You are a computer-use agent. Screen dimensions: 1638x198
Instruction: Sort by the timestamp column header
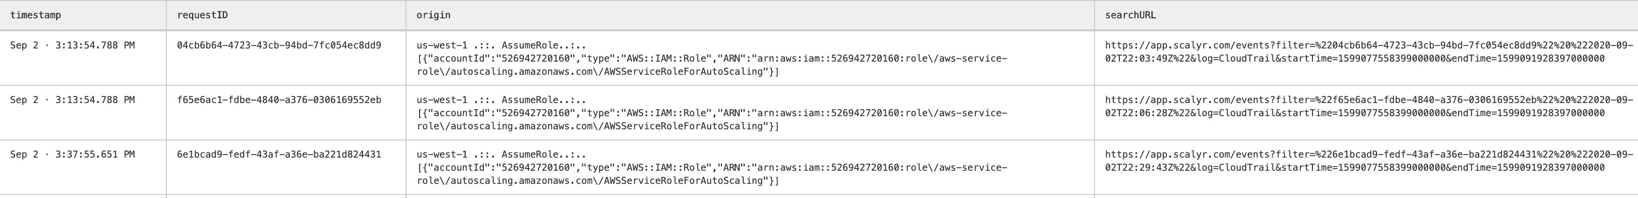35,15
